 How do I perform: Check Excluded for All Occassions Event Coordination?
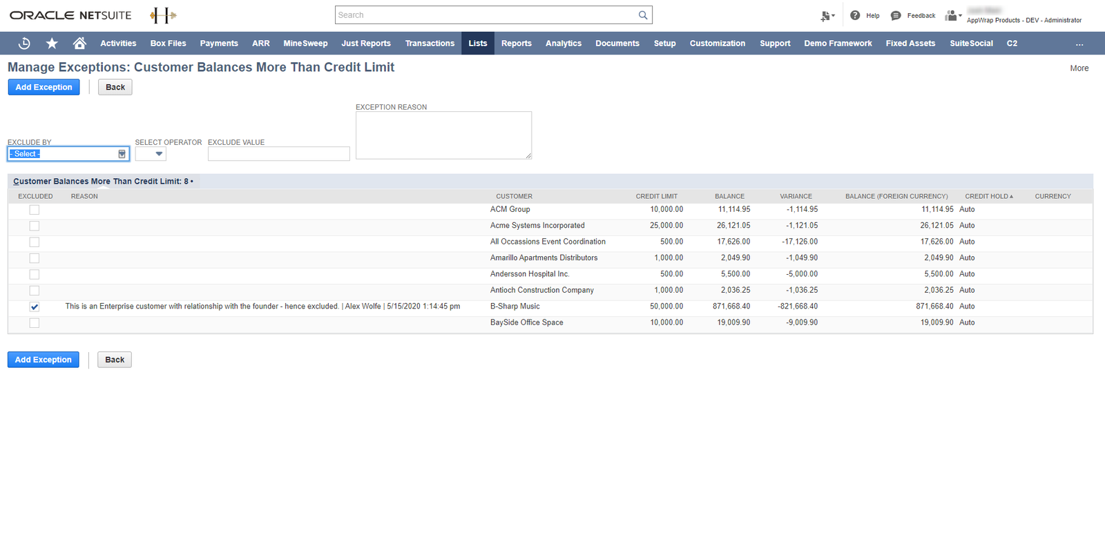(x=35, y=242)
